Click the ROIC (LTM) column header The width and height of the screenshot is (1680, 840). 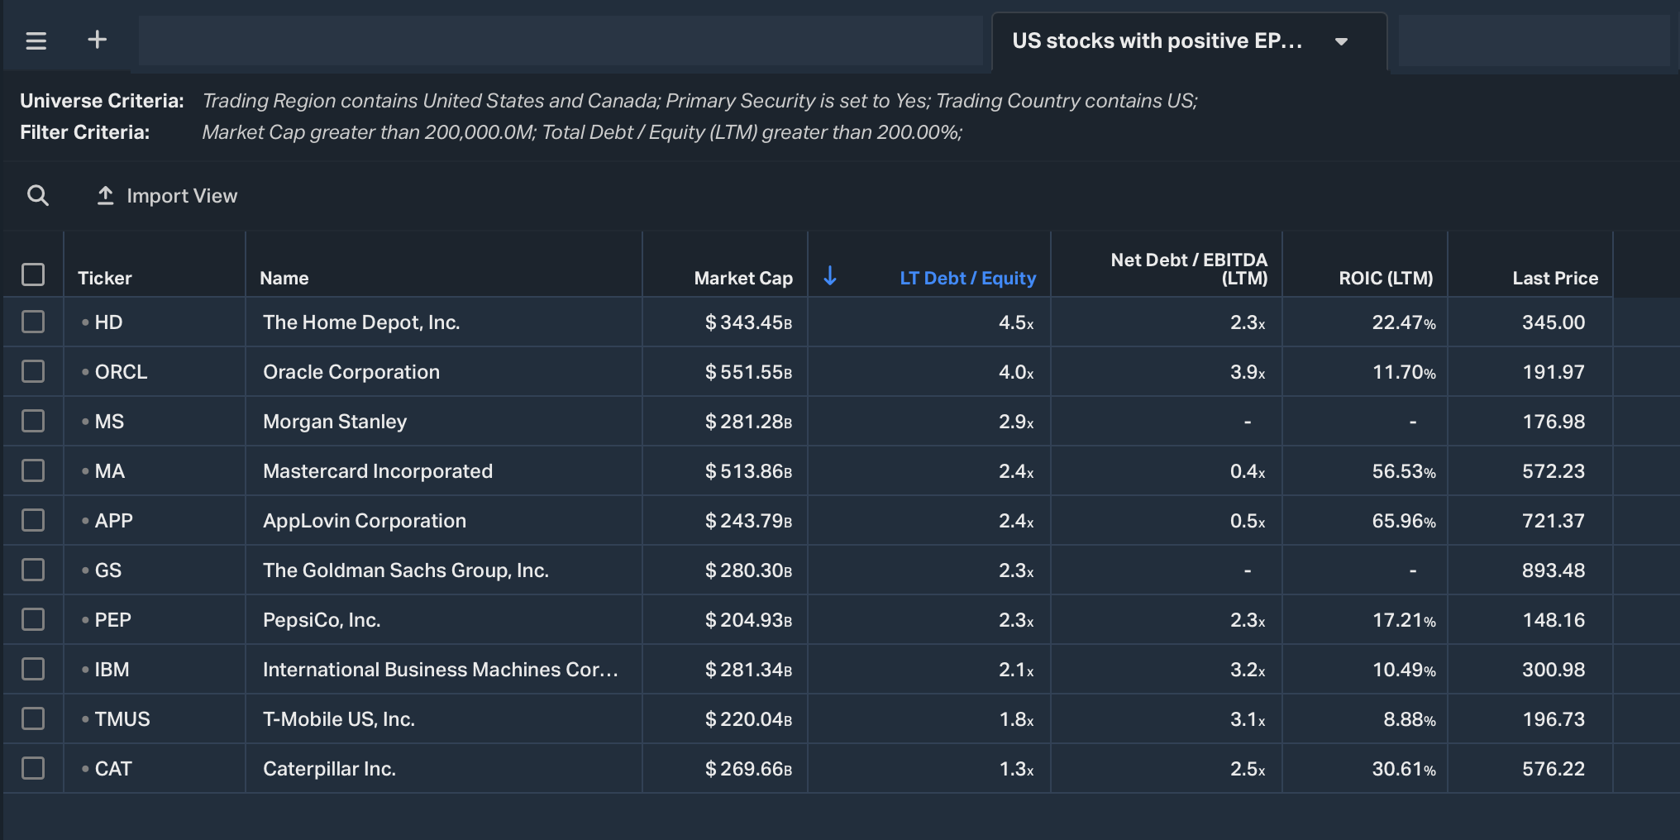click(x=1385, y=279)
